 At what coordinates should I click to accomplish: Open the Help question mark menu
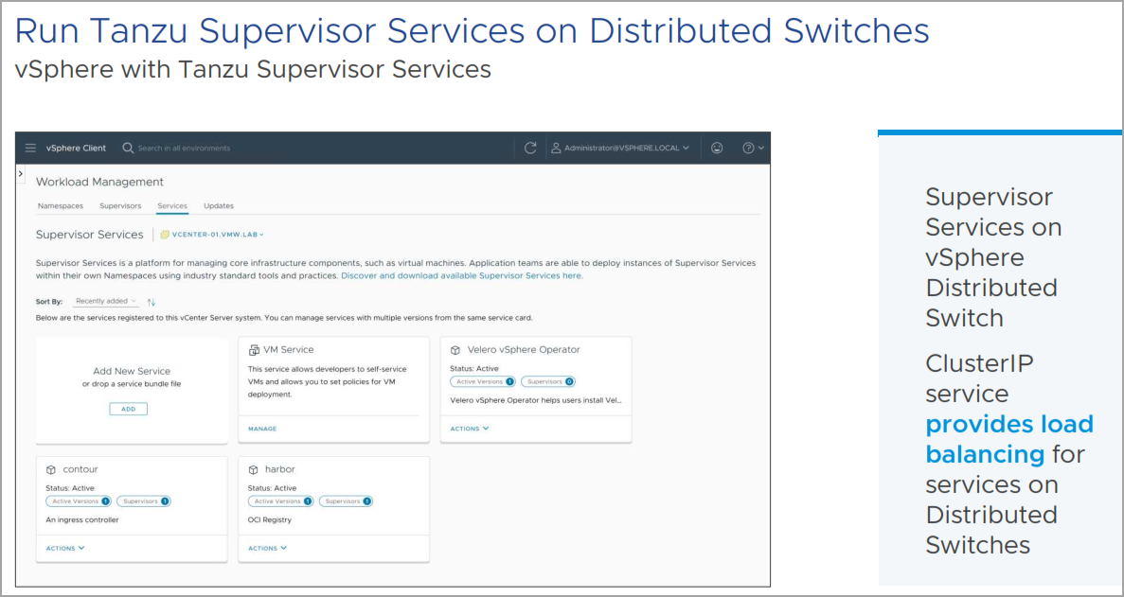point(753,149)
